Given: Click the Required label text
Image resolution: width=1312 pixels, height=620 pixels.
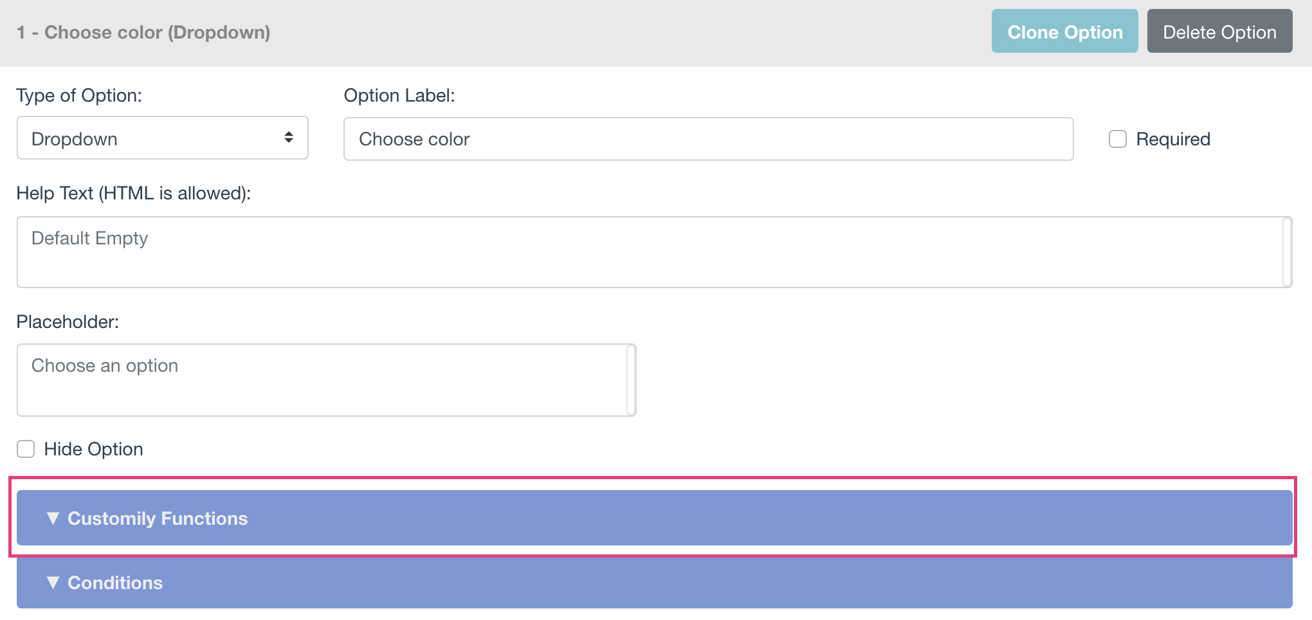Looking at the screenshot, I should tap(1173, 139).
